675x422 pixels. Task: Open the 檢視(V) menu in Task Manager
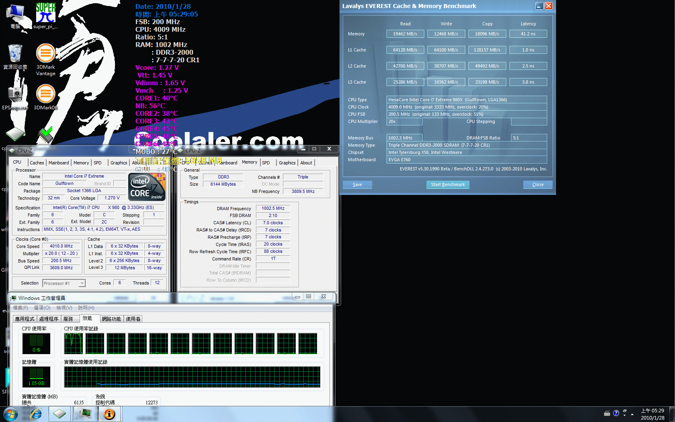pyautogui.click(x=64, y=308)
